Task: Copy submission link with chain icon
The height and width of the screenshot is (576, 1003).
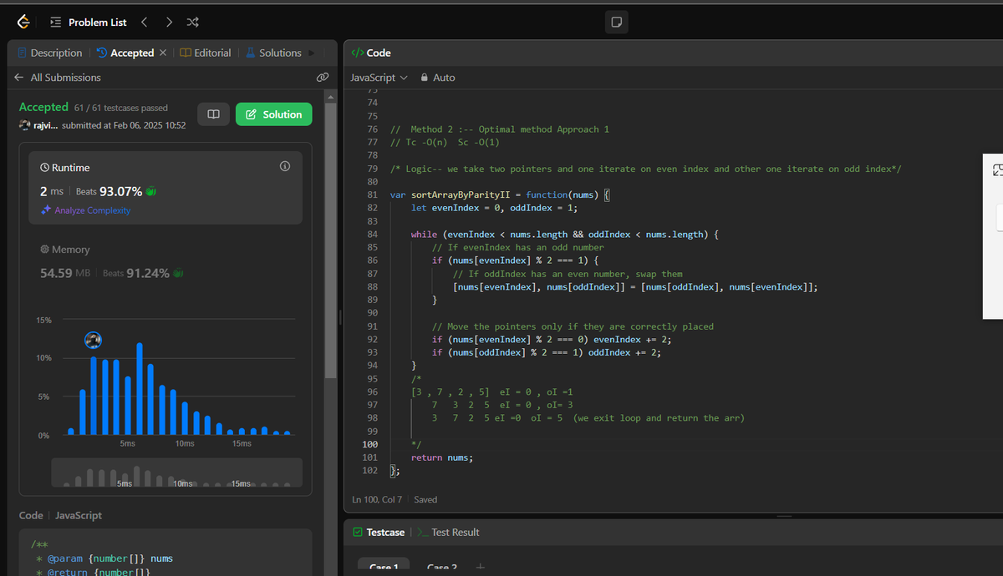Action: [x=323, y=78]
